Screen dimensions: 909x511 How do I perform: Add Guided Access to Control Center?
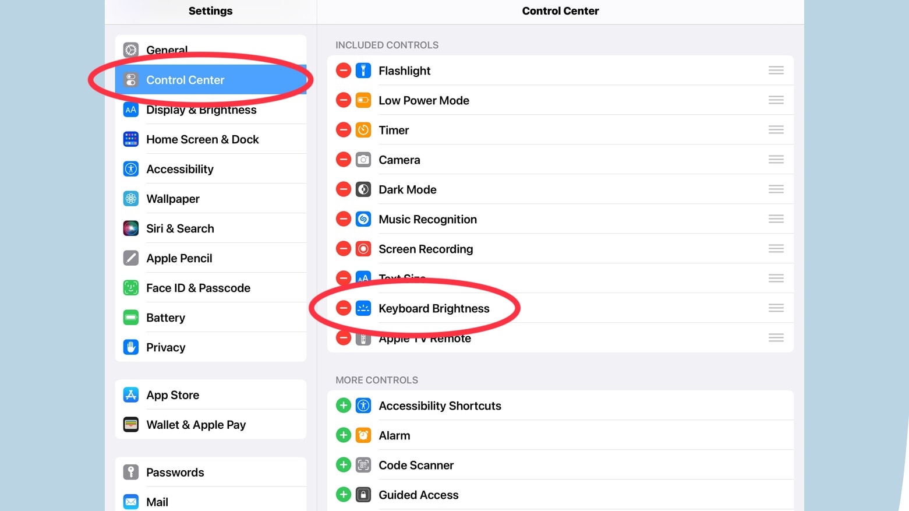pyautogui.click(x=344, y=495)
